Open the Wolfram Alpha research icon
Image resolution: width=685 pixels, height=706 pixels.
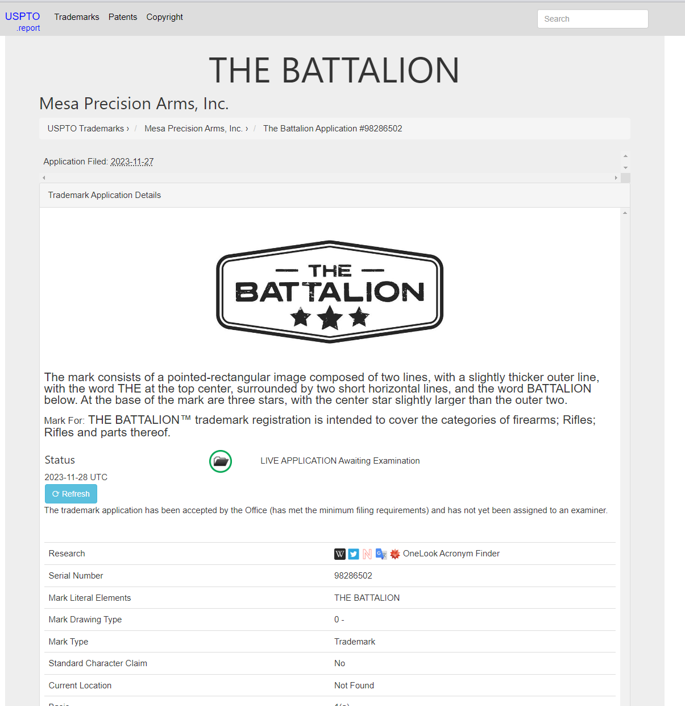point(395,554)
